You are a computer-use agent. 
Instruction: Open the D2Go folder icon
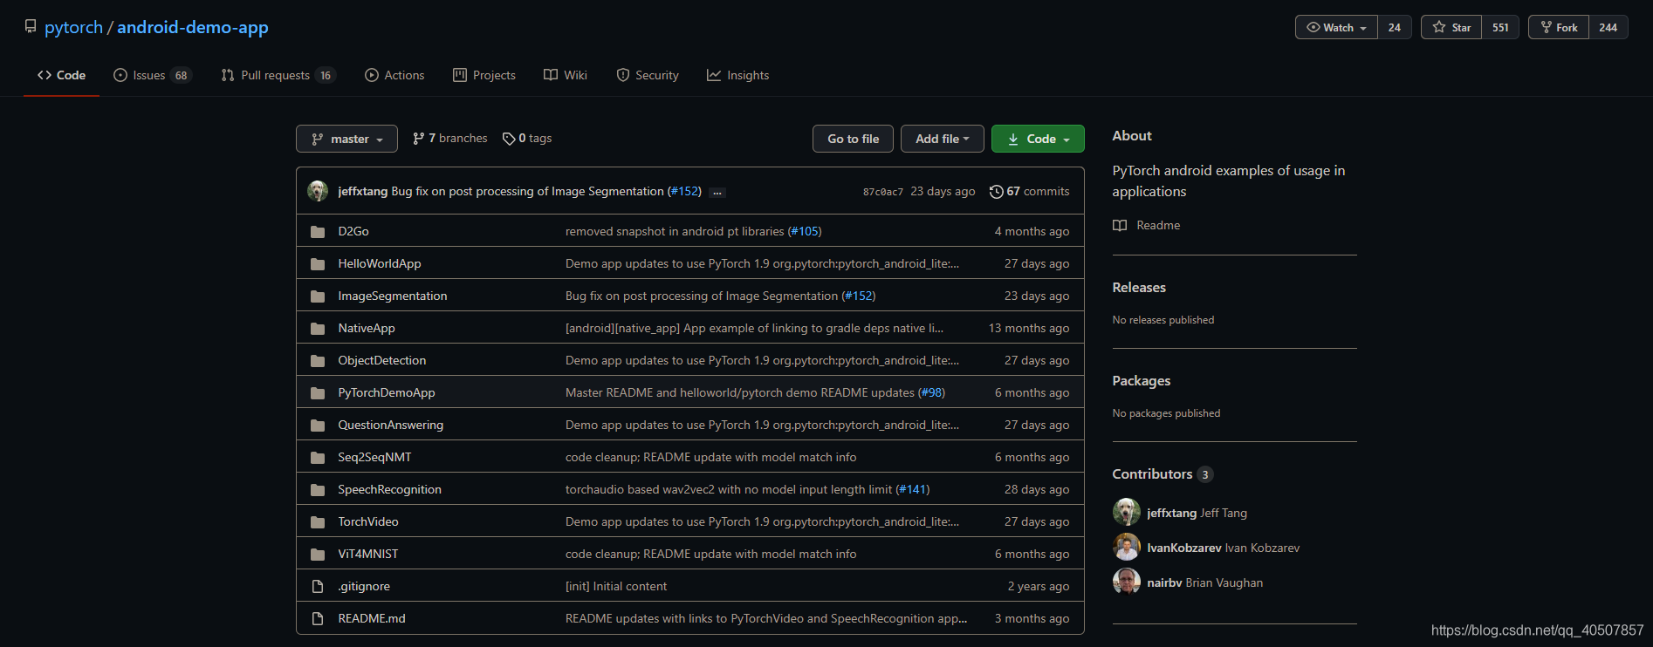(x=318, y=231)
